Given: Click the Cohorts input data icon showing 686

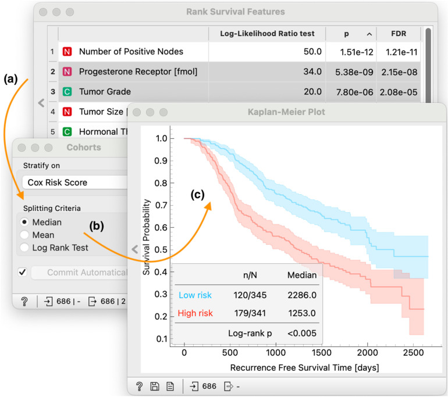Looking at the screenshot, I should tap(48, 302).
